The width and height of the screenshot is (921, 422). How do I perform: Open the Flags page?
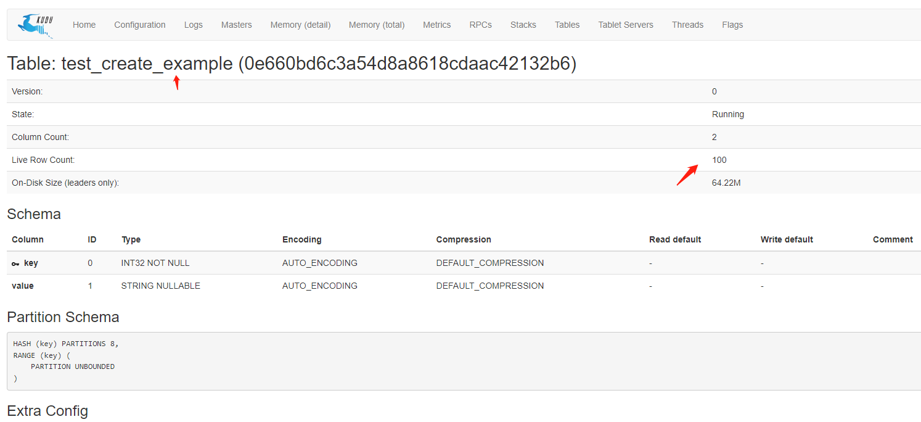(732, 25)
